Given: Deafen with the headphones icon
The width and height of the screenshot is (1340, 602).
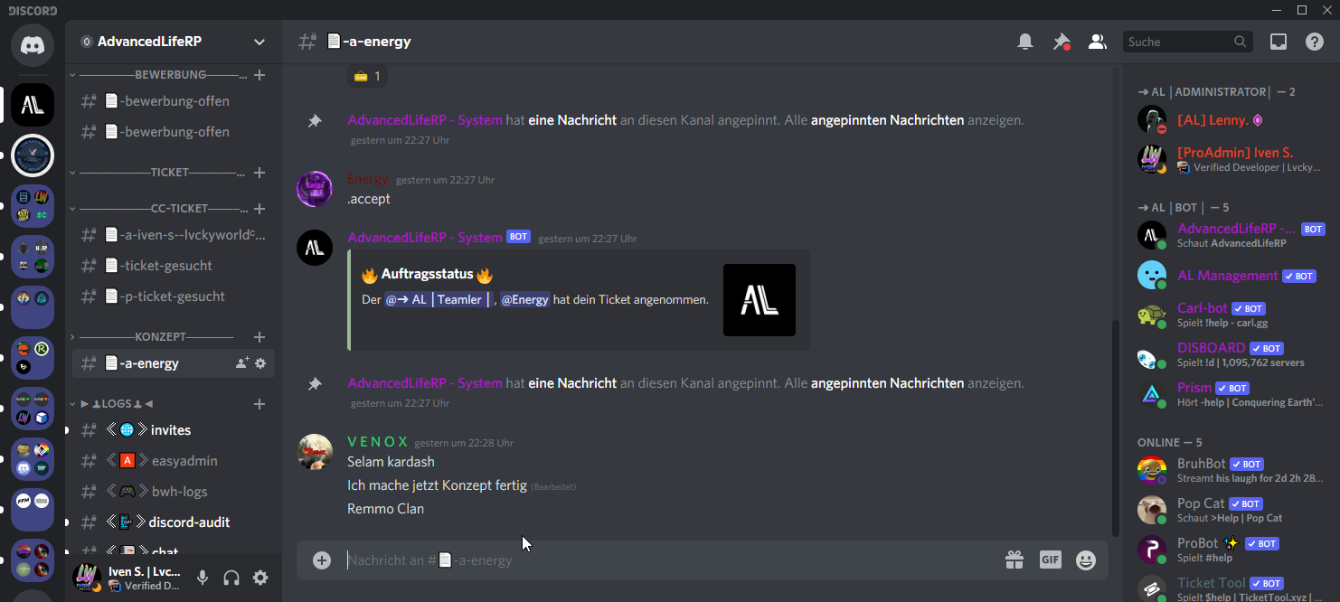Looking at the screenshot, I should click(231, 578).
